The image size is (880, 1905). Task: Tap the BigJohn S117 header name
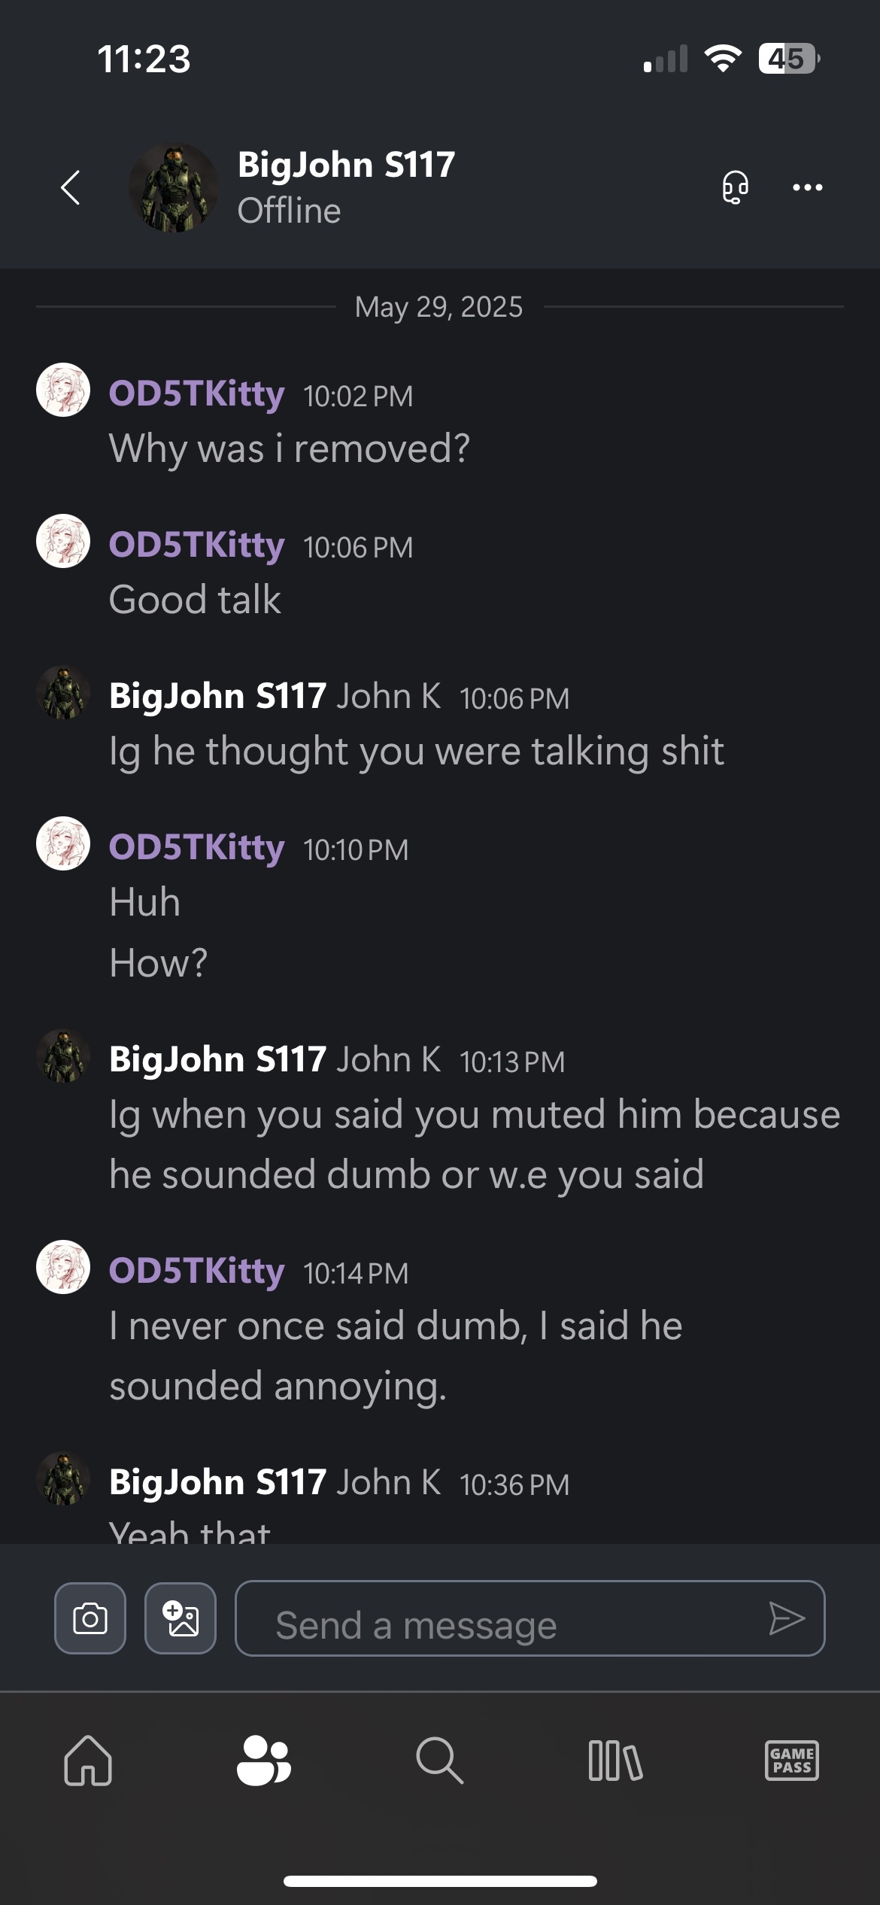coord(346,165)
